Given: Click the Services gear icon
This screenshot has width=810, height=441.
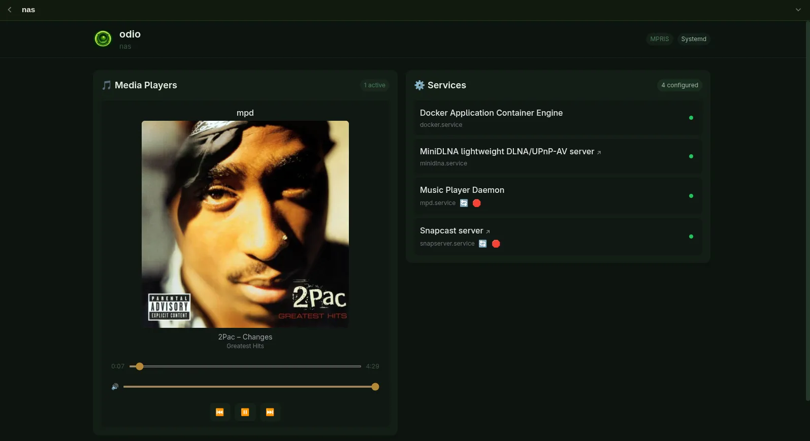Looking at the screenshot, I should point(419,85).
